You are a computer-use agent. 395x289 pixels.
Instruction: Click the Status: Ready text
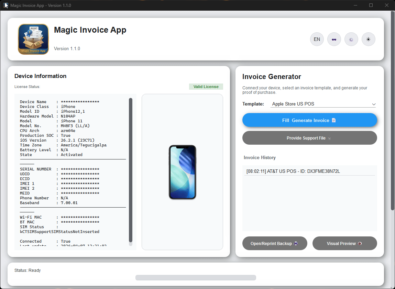[28, 270]
